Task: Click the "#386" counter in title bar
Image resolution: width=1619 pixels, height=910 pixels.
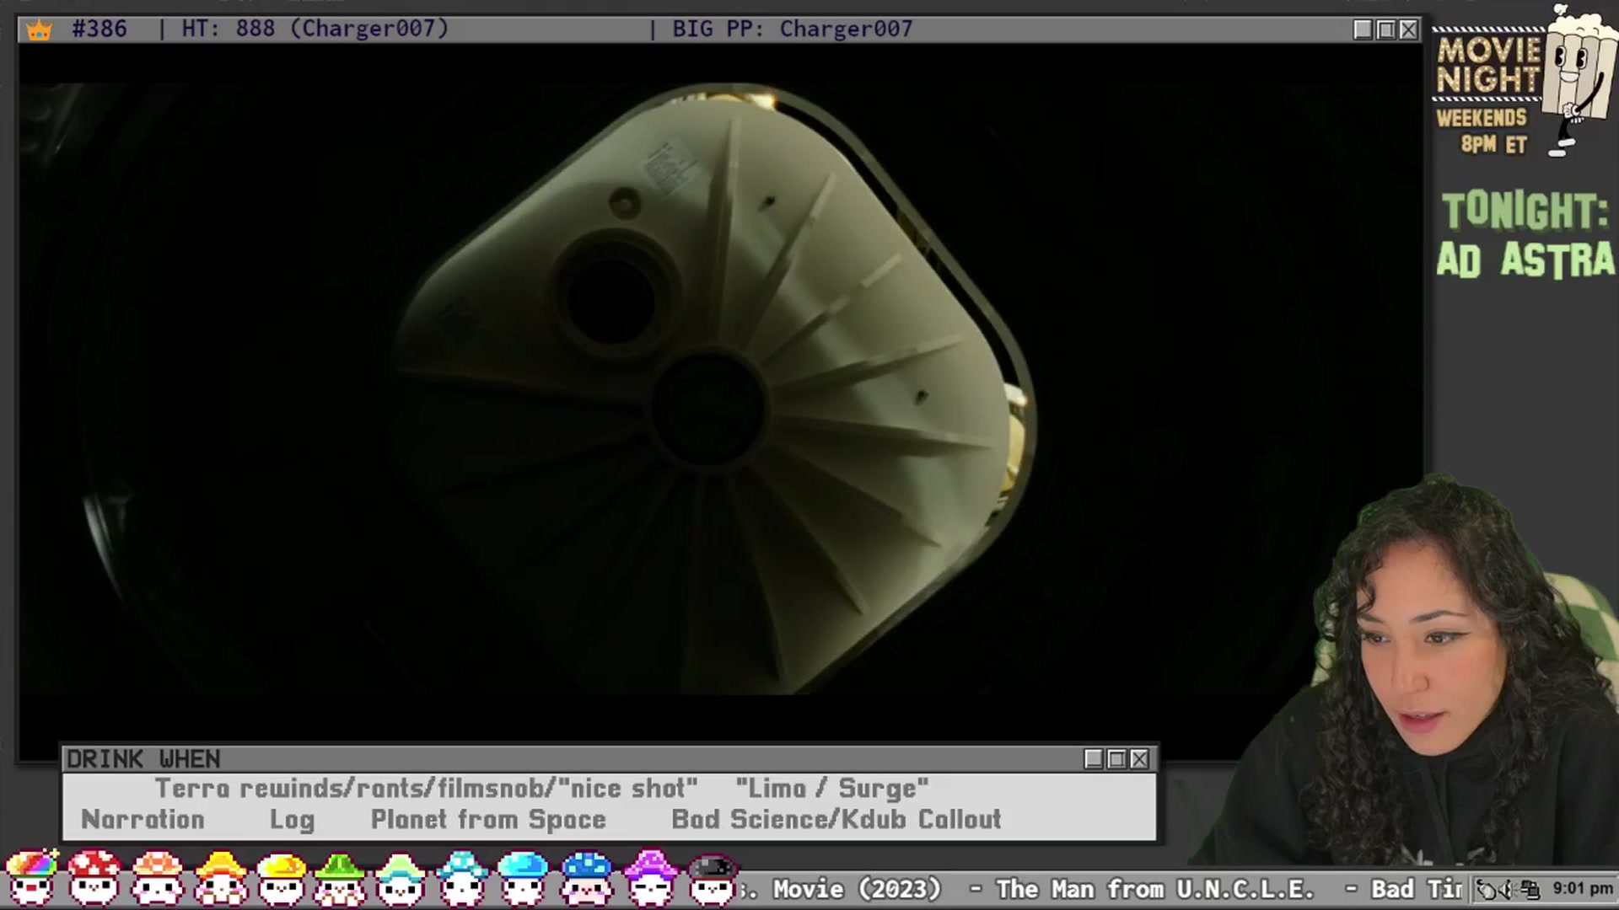Action: [100, 29]
